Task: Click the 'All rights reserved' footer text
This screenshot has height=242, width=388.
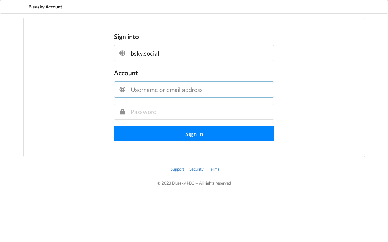Action: [215, 183]
